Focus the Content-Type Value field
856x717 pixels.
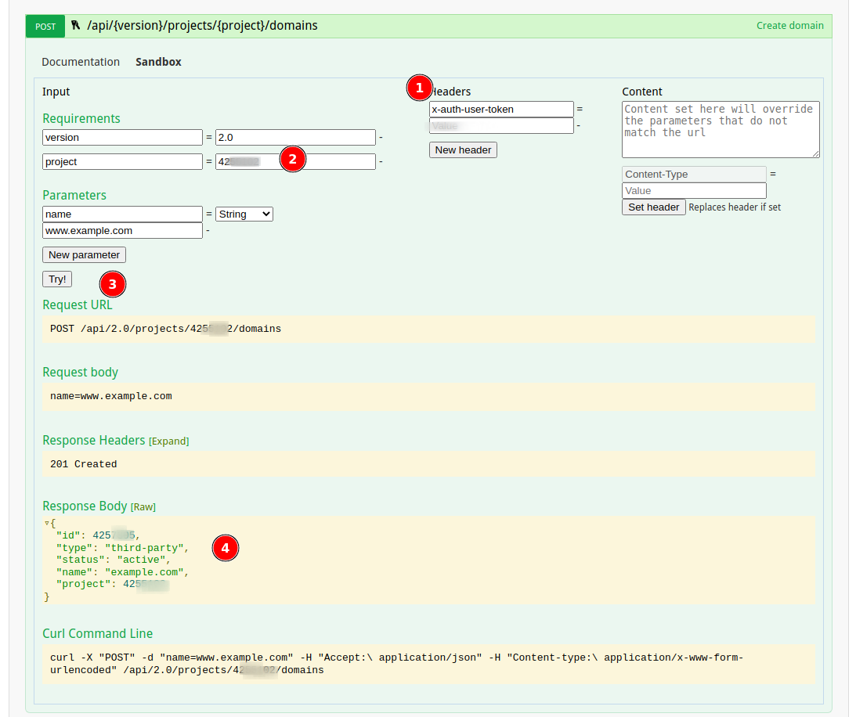point(694,190)
